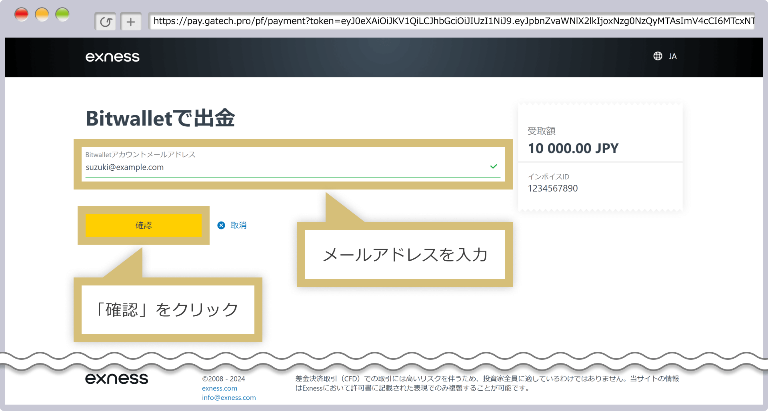Click the 取消 cancel link
This screenshot has height=411, width=768.
pyautogui.click(x=238, y=225)
